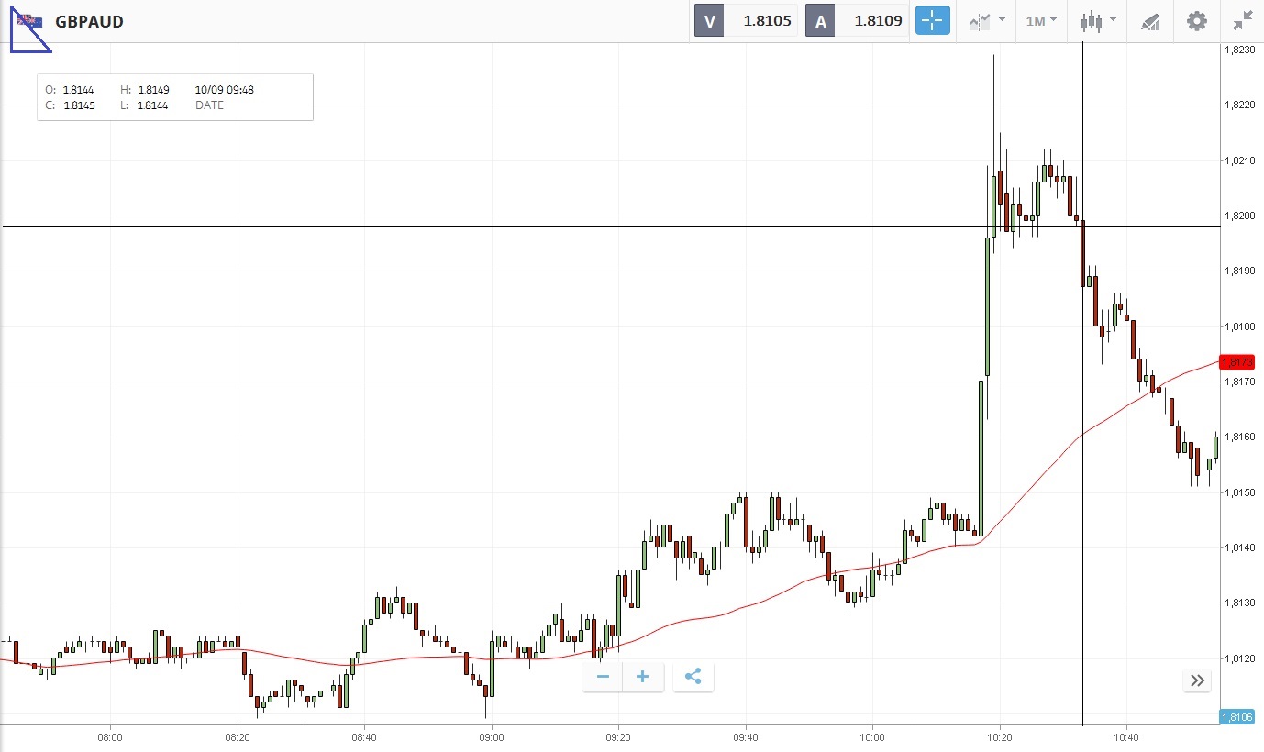The width and height of the screenshot is (1264, 752).
Task: Click the 10:20 time axis label
Action: [1000, 736]
